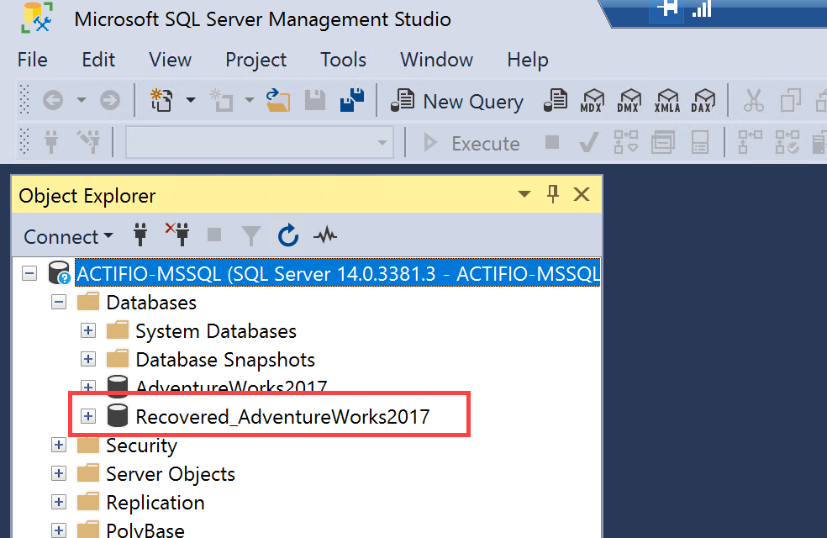Select the Database Snapshots label

225,359
